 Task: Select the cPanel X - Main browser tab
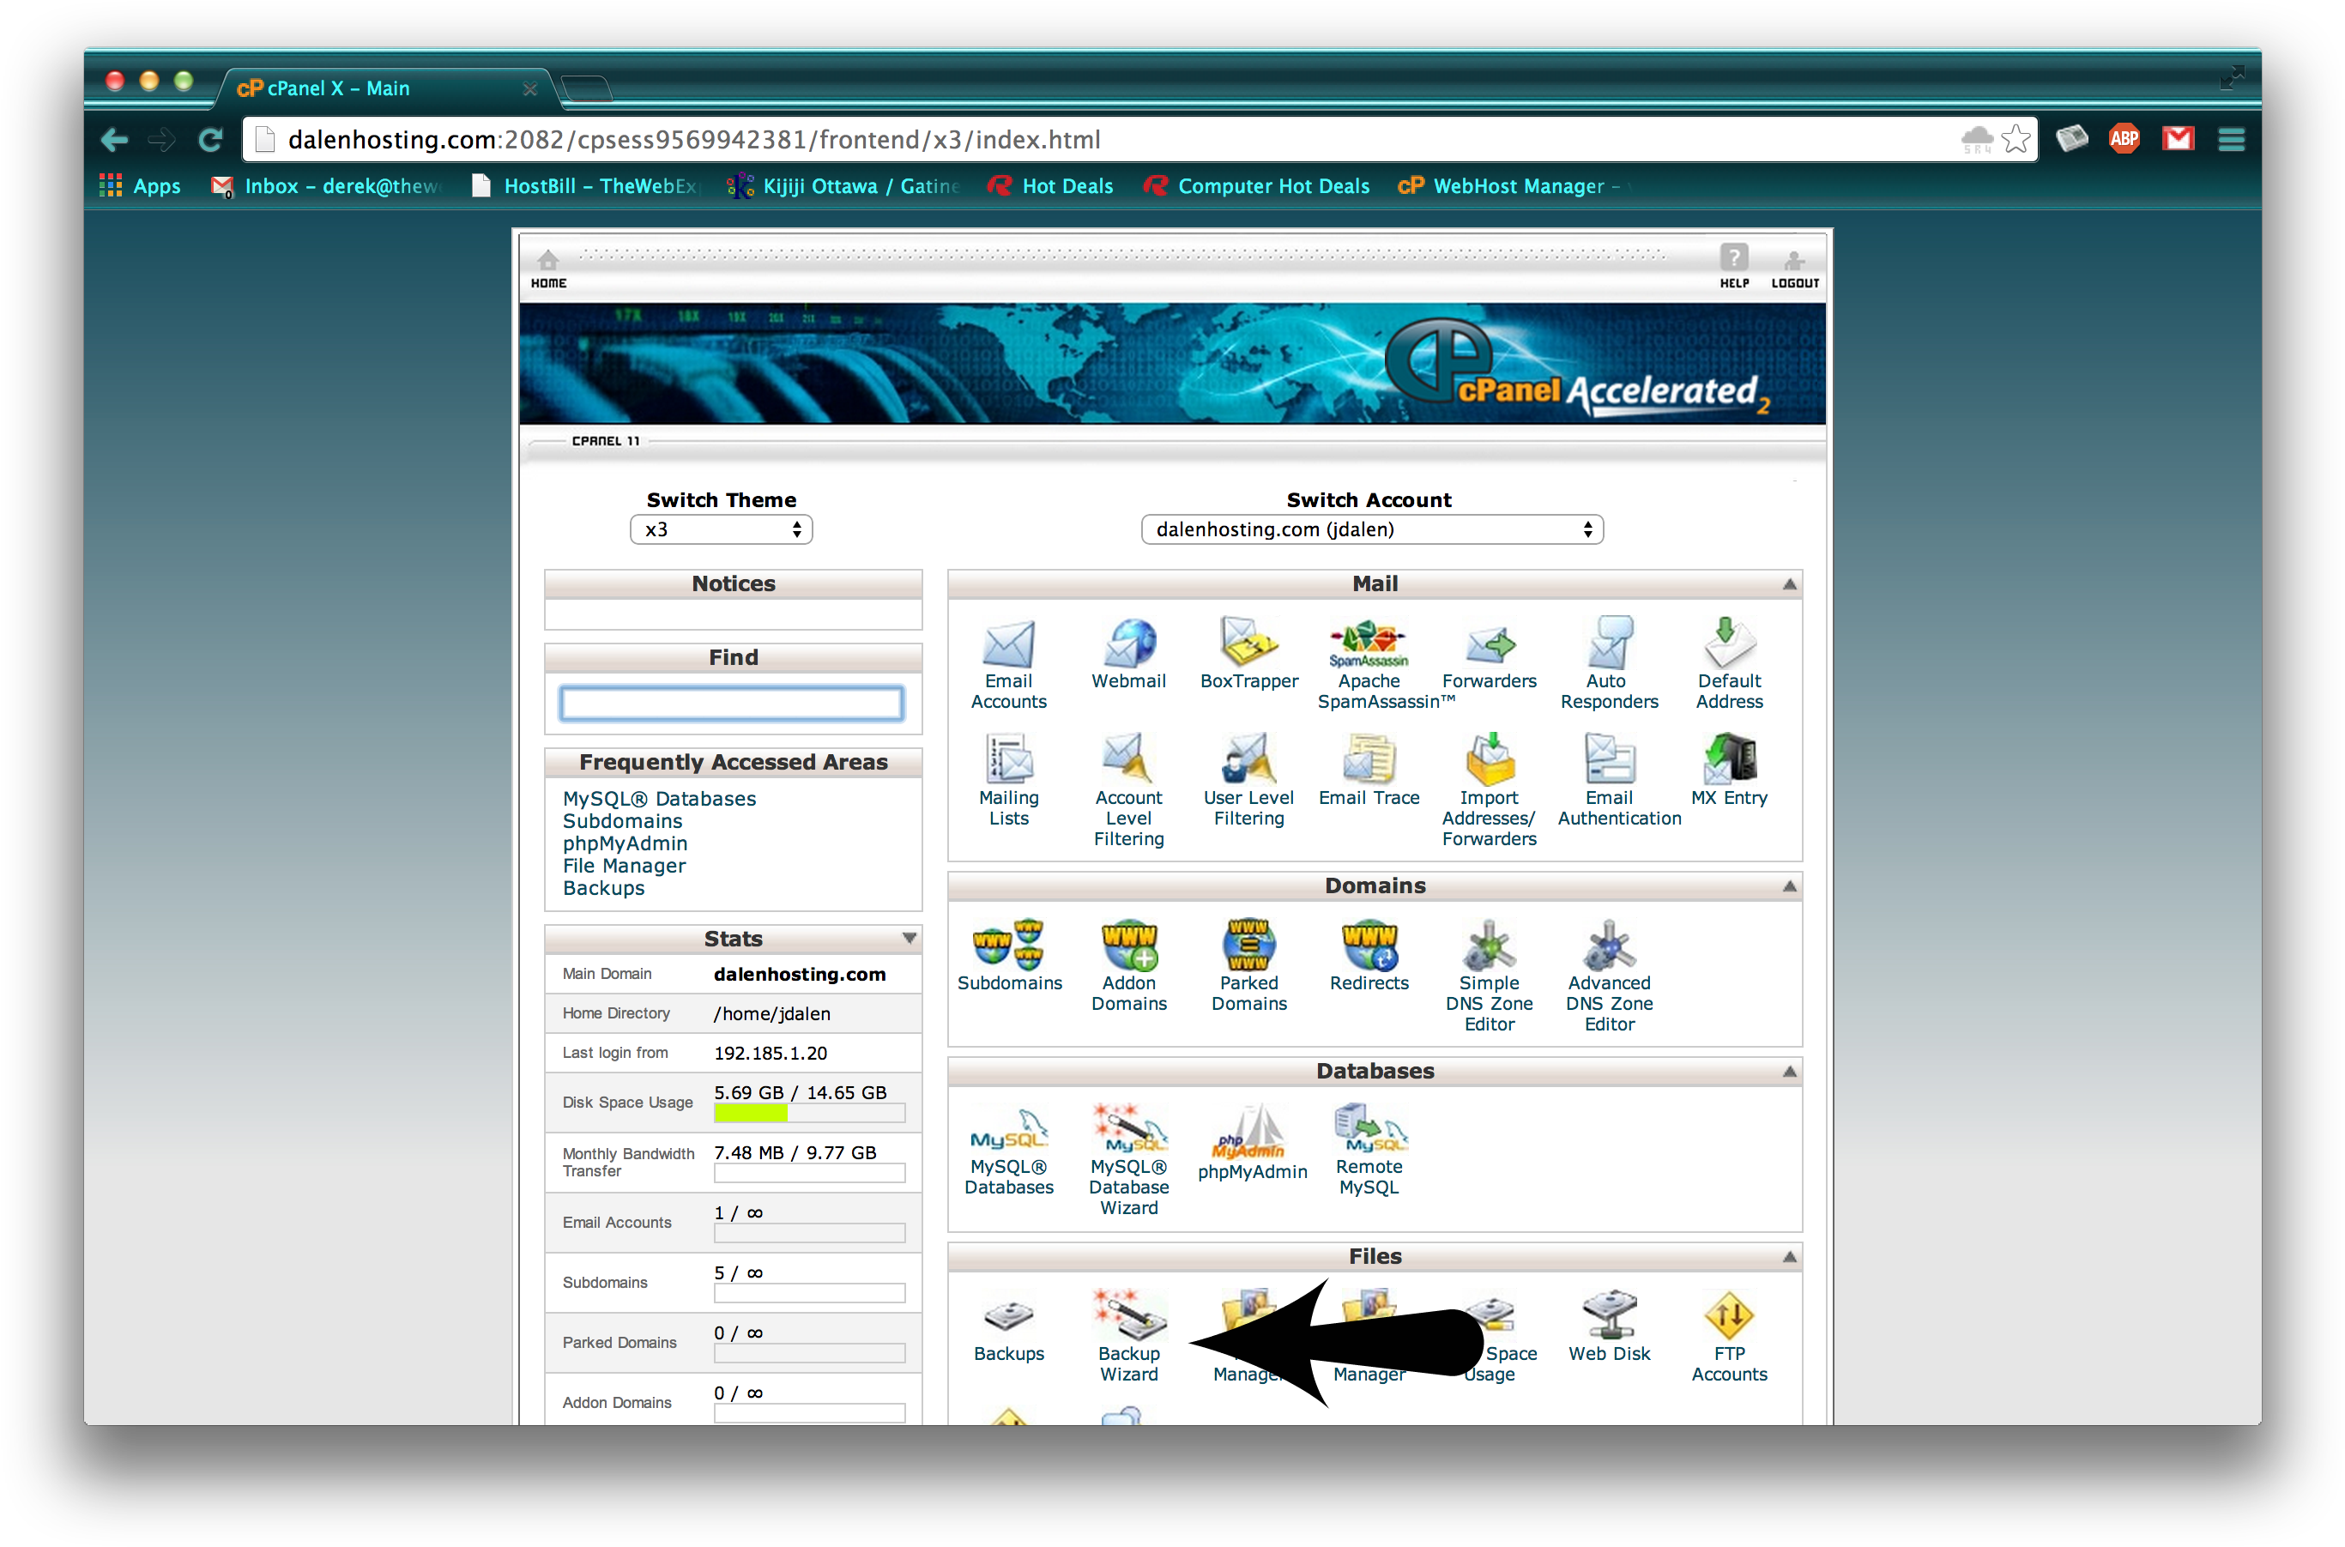point(335,88)
